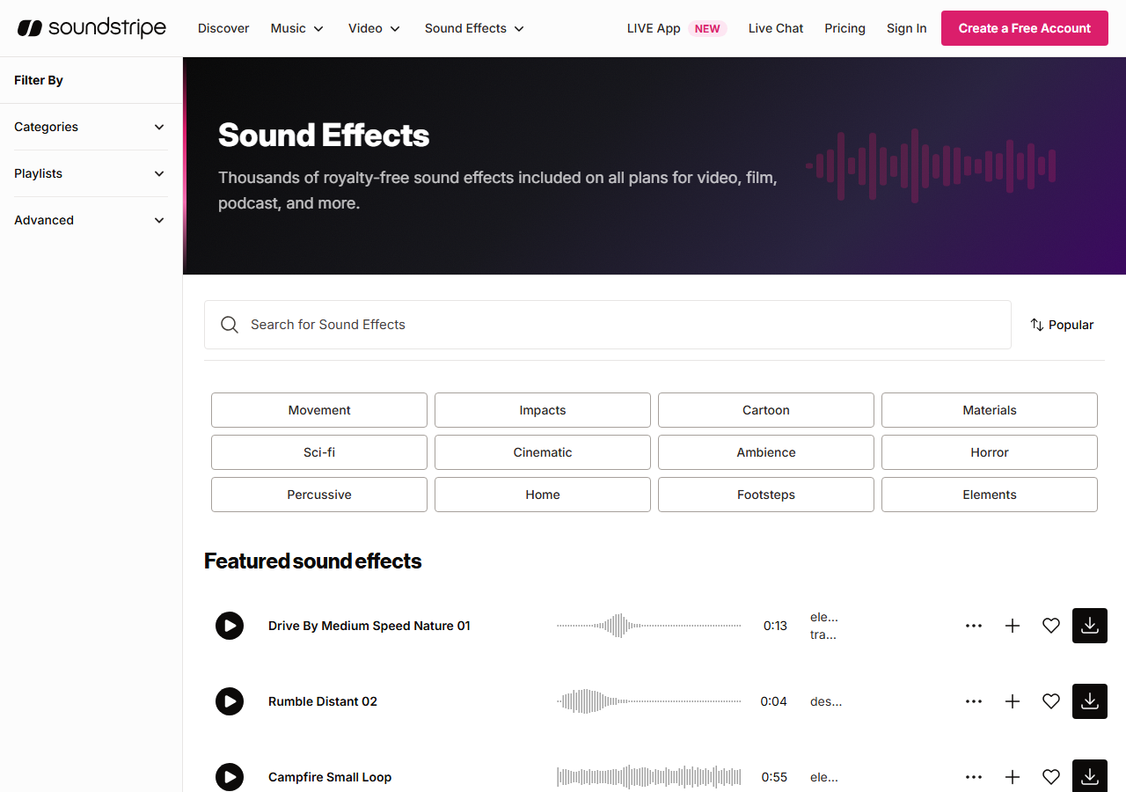
Task: Click the Soundstripe logo
Action: click(x=91, y=28)
